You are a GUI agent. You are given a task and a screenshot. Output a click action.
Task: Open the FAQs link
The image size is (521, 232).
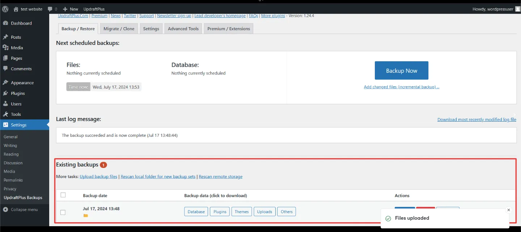tap(253, 16)
